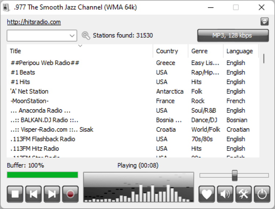Click the green buffer progress bar
Viewport: 275px width, 209px height.
43,175
